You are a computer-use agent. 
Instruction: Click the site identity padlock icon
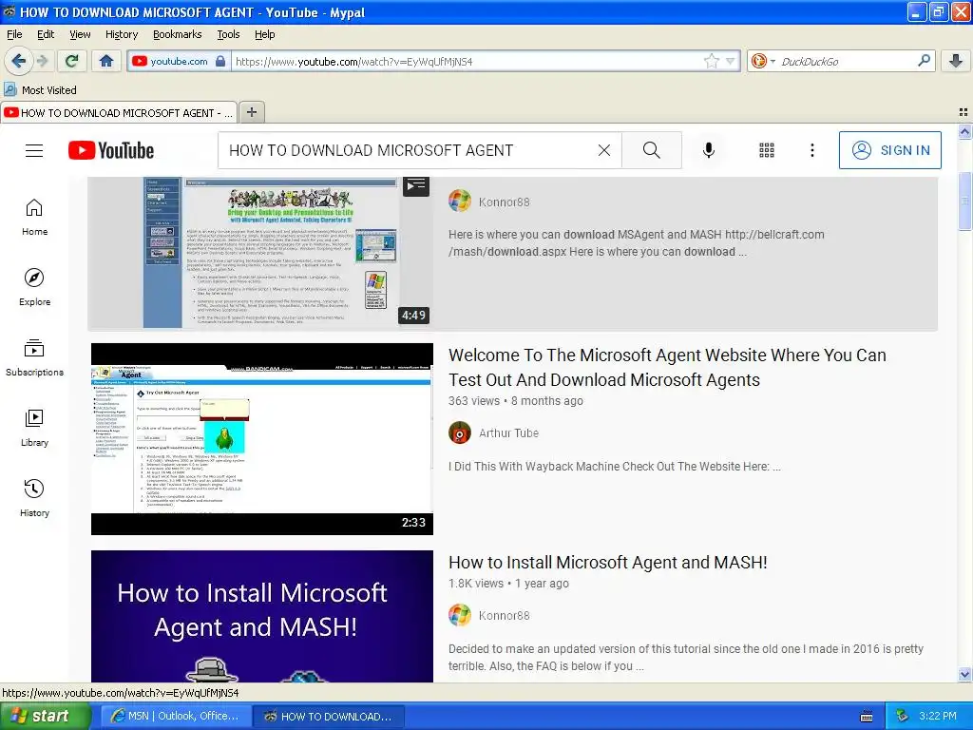click(x=220, y=61)
